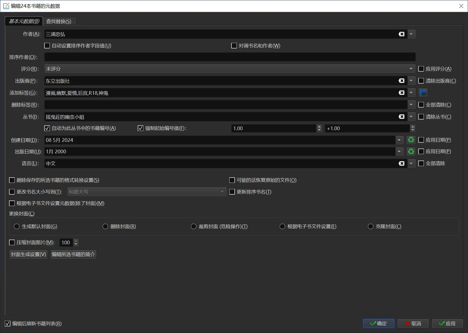Click the 应用 button
Image resolution: width=468 pixels, height=333 pixels.
448,324
